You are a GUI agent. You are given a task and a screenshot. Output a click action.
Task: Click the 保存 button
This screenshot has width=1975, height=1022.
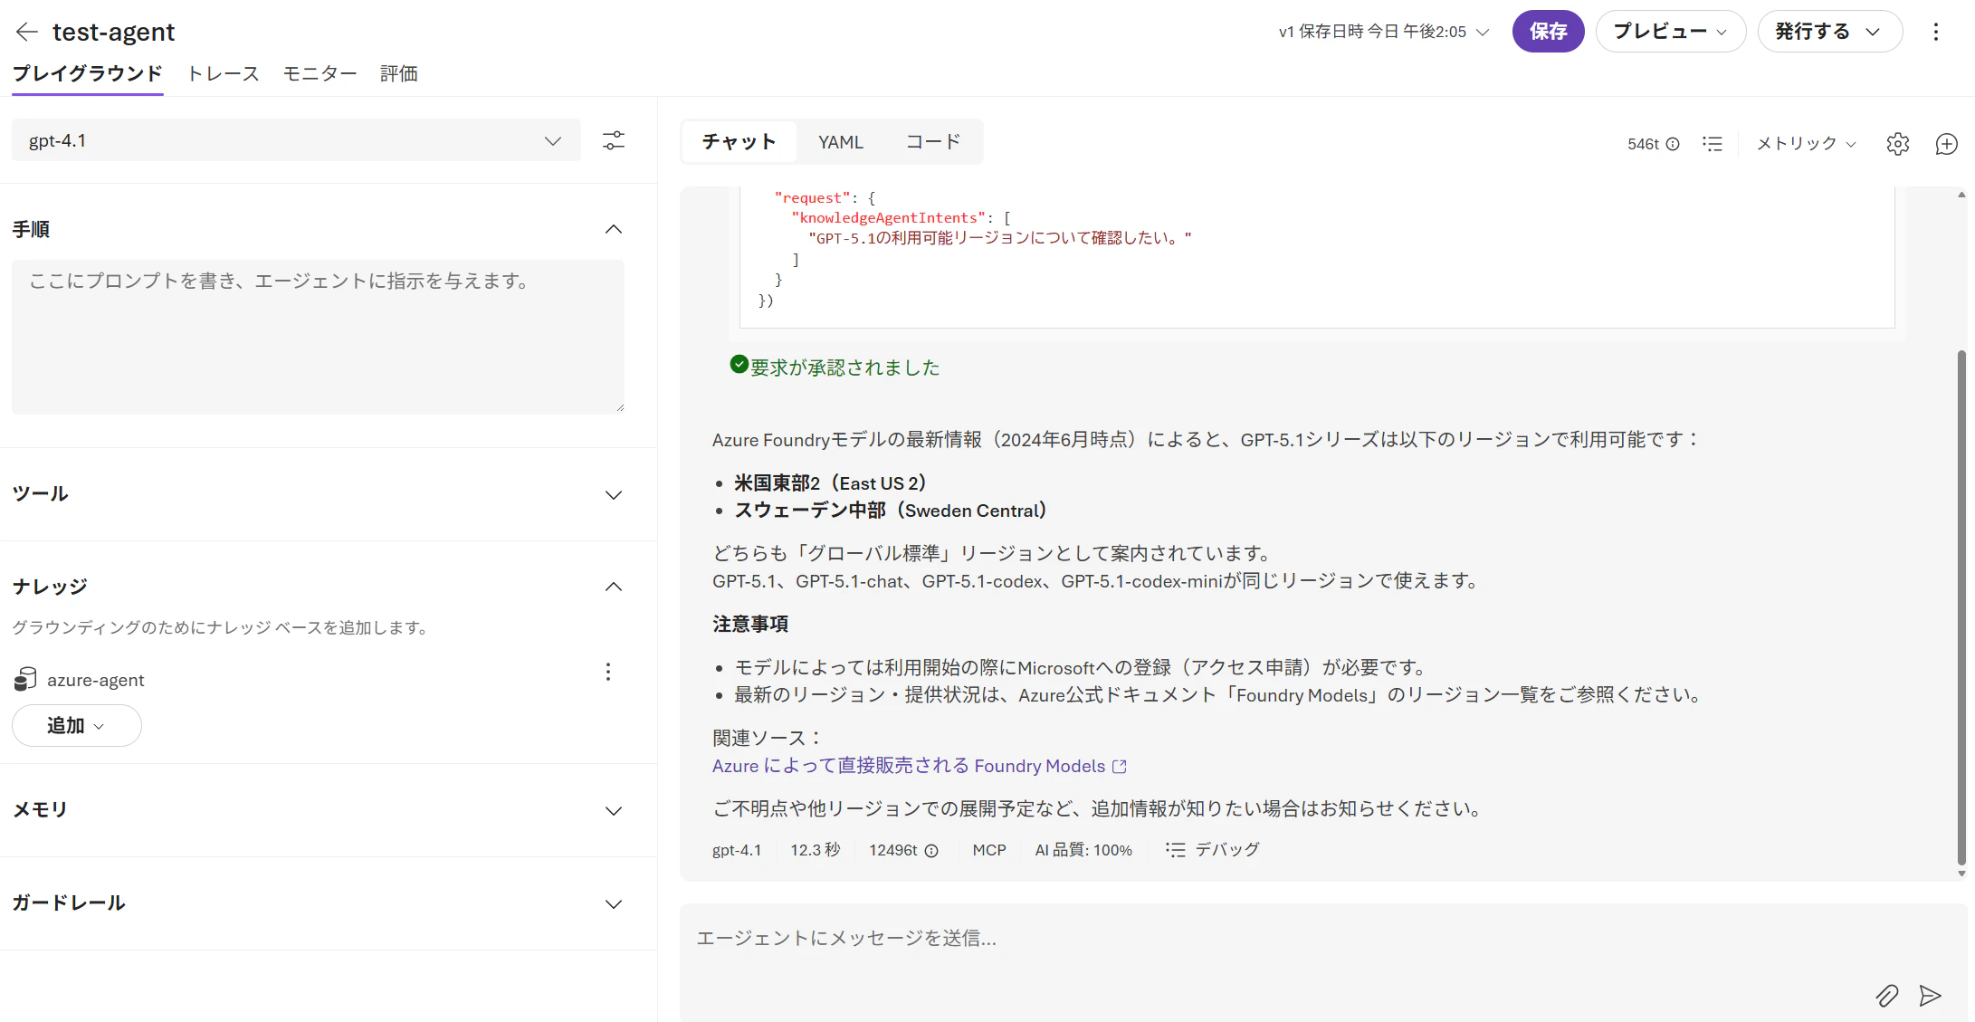[1548, 32]
